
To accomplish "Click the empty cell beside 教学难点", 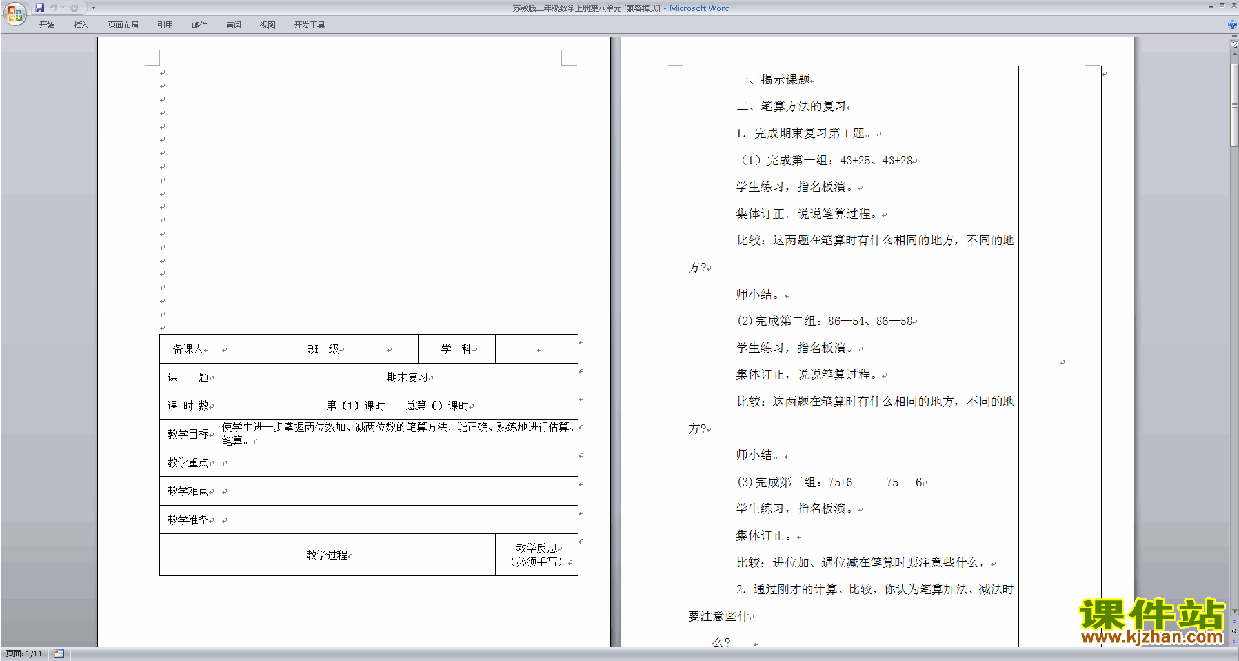I will click(398, 491).
